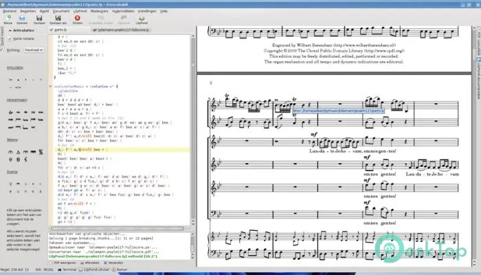Click the editor vertical scrollbar
The height and width of the screenshot is (275, 481).
tap(193, 129)
